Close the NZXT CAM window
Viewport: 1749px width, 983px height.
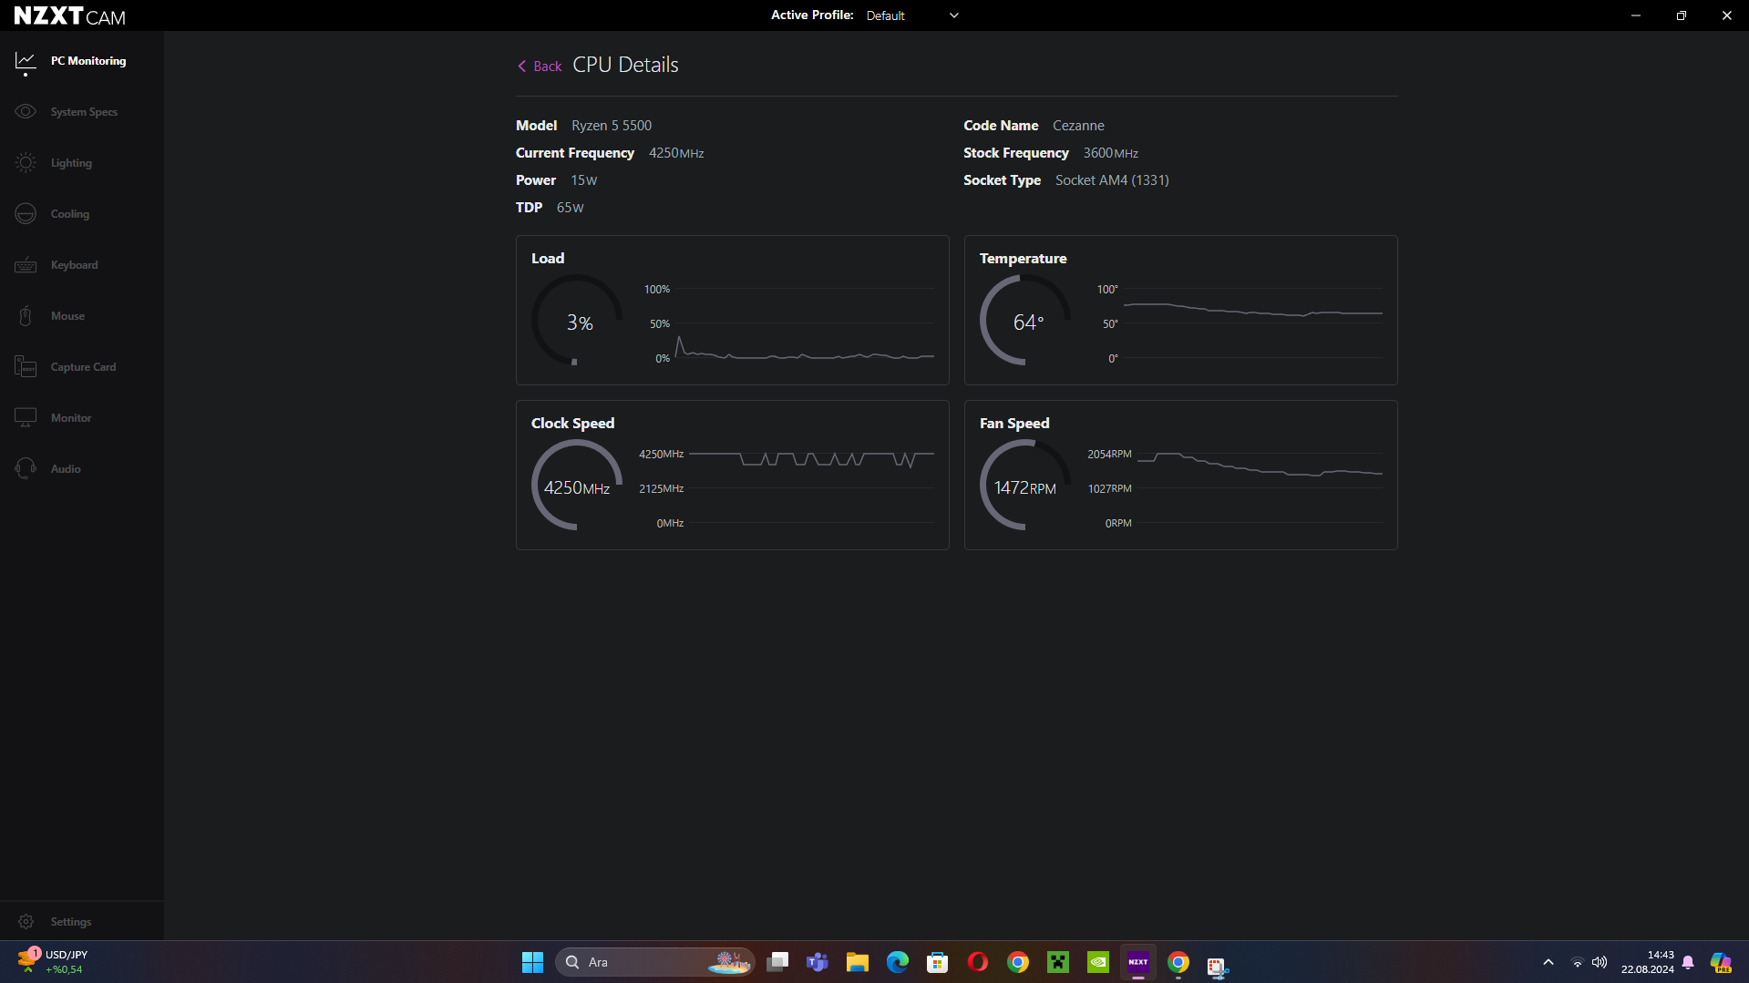[x=1726, y=15]
